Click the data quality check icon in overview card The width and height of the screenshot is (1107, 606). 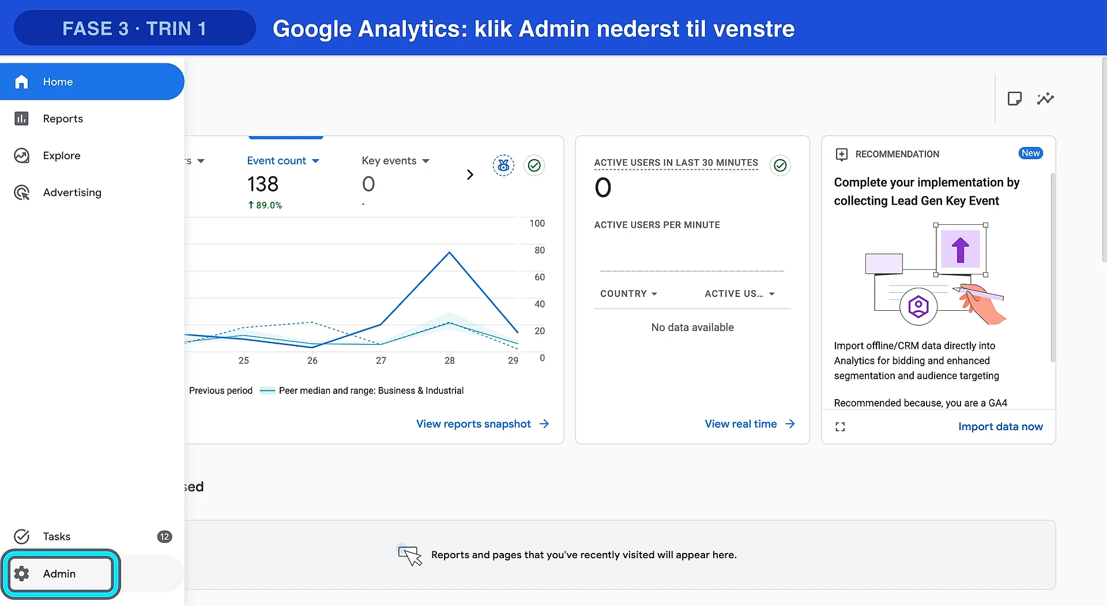[534, 165]
